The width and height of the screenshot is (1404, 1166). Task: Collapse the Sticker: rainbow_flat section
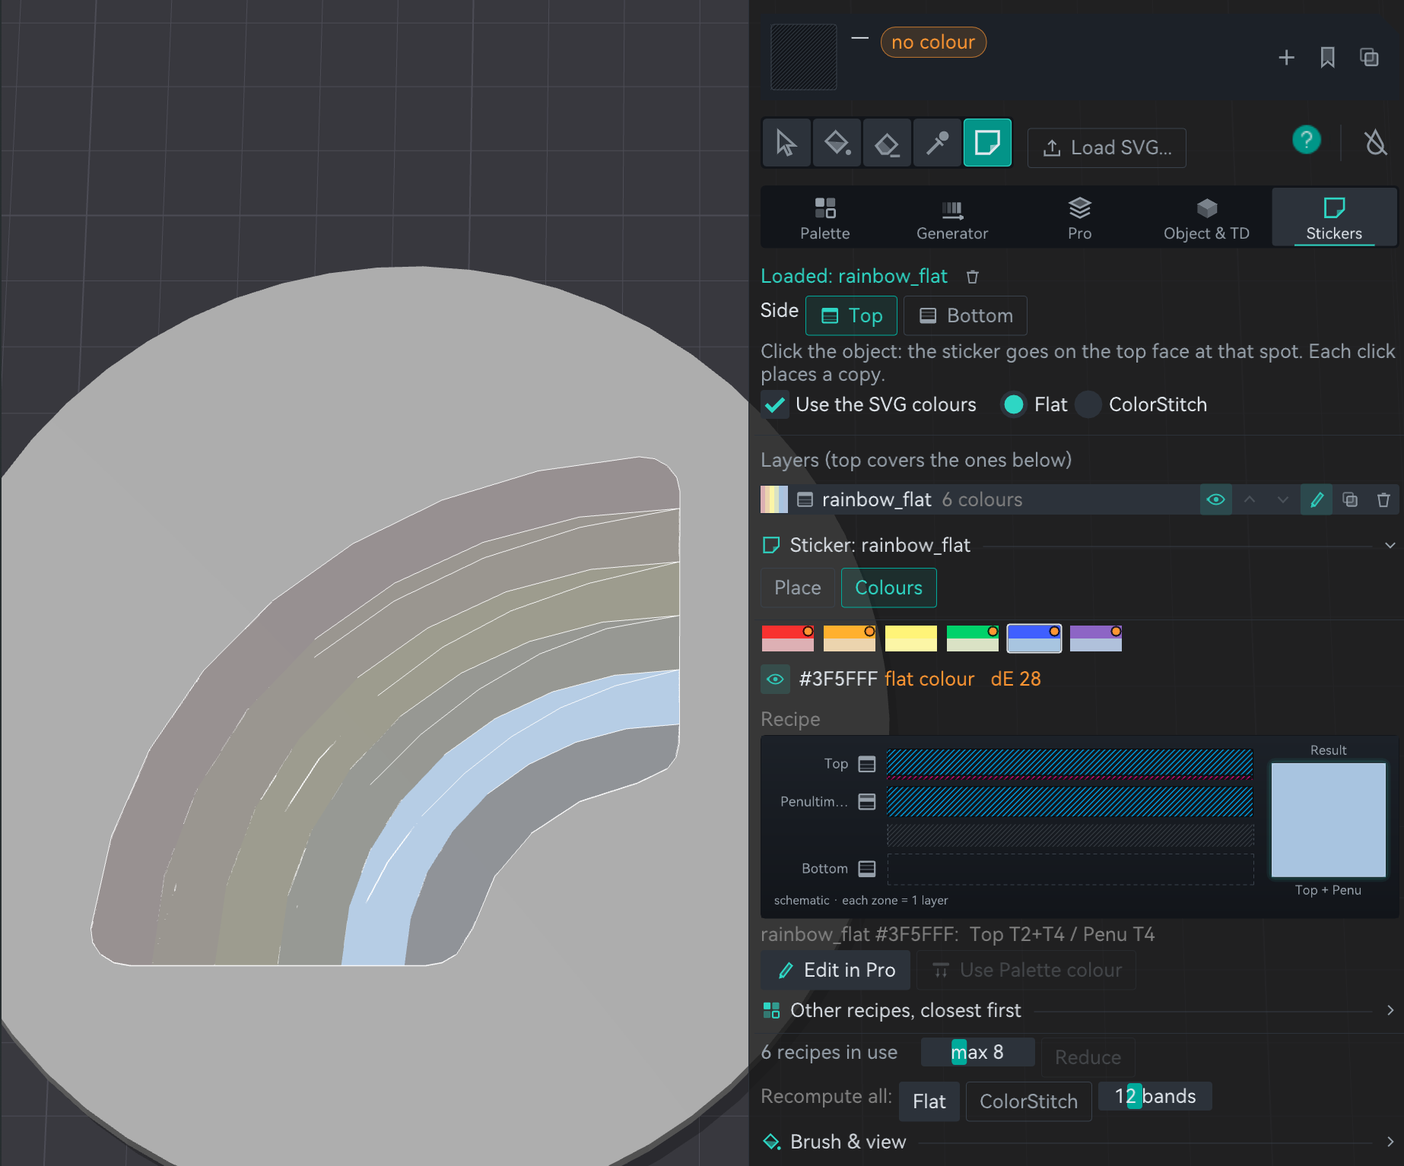(x=1390, y=545)
